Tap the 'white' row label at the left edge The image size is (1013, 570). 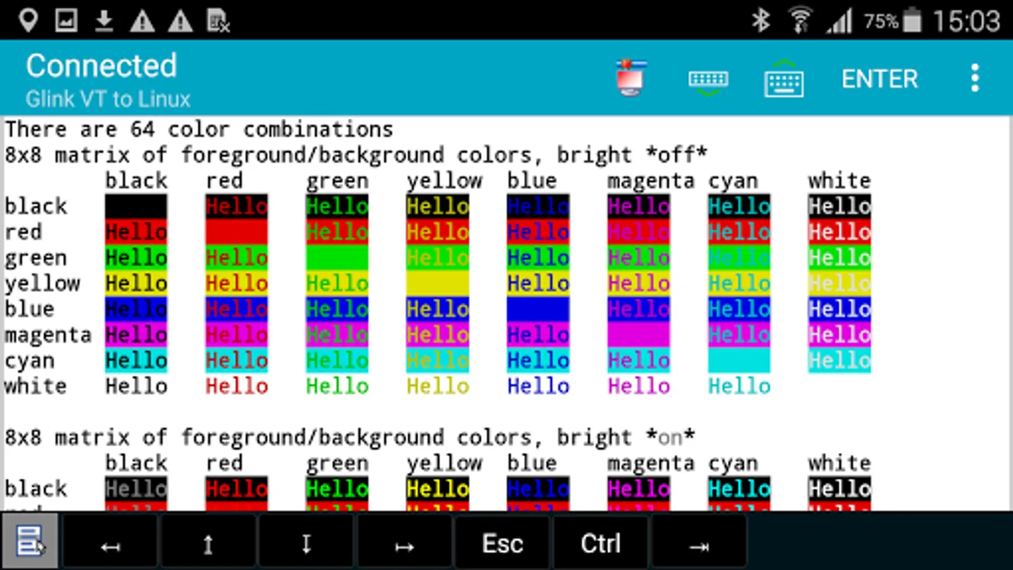click(x=35, y=386)
